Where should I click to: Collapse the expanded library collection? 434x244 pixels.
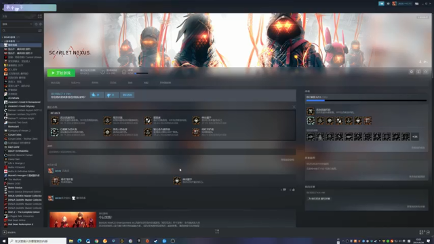click(x=3, y=41)
